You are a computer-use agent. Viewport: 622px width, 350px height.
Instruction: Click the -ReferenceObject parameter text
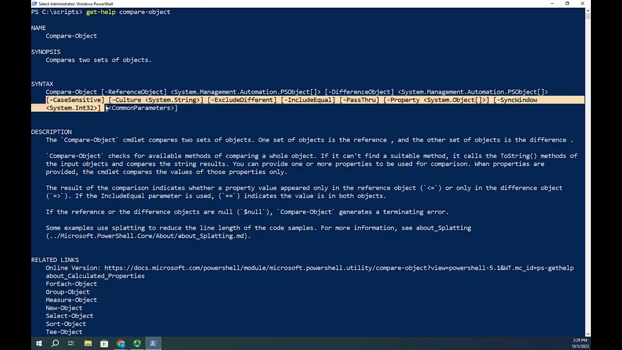(x=134, y=92)
